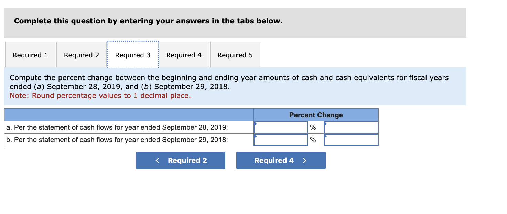
Task: Click the rightmost answer cell in row a
Action: pos(350,127)
